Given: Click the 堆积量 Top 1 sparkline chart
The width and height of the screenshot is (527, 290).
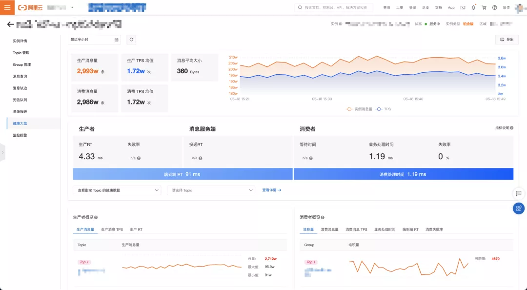Looking at the screenshot, I should tap(409, 267).
